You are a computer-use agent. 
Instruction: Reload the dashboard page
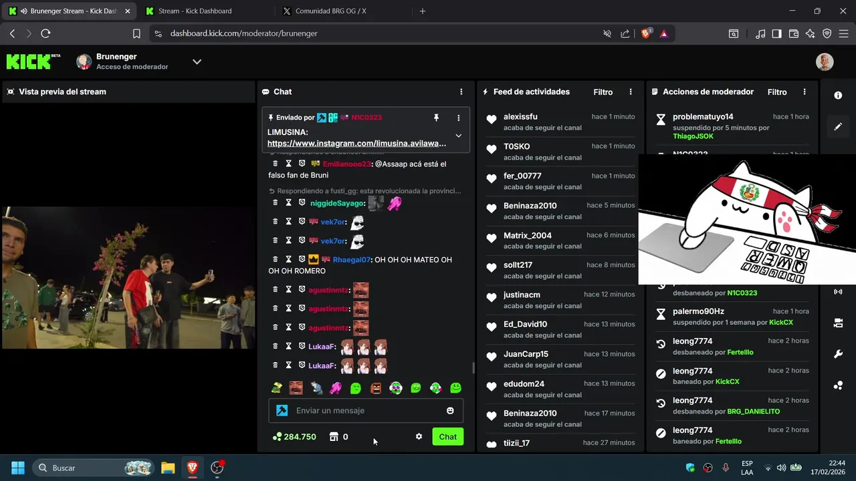[45, 33]
